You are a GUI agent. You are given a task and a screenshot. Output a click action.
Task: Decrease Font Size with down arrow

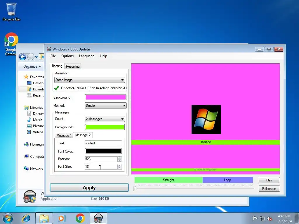tap(119, 168)
